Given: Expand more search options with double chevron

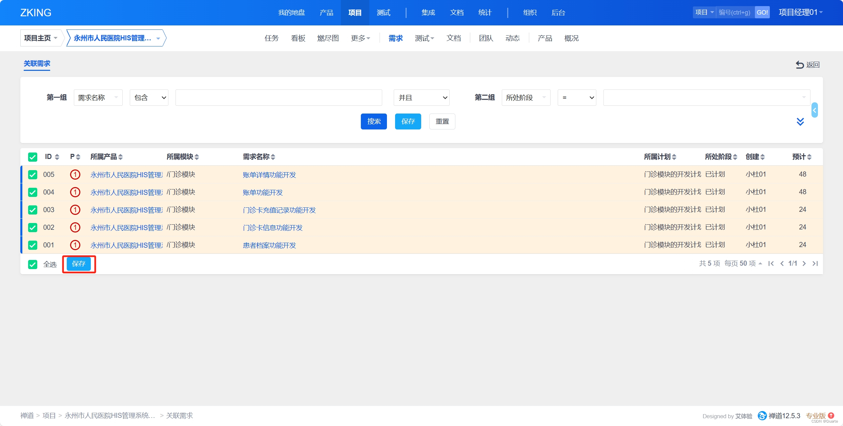Looking at the screenshot, I should pyautogui.click(x=800, y=122).
